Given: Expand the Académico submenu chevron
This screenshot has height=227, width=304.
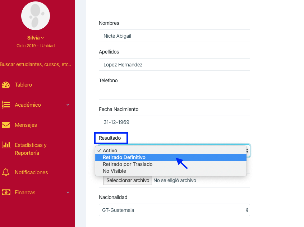Looking at the screenshot, I should click(68, 105).
